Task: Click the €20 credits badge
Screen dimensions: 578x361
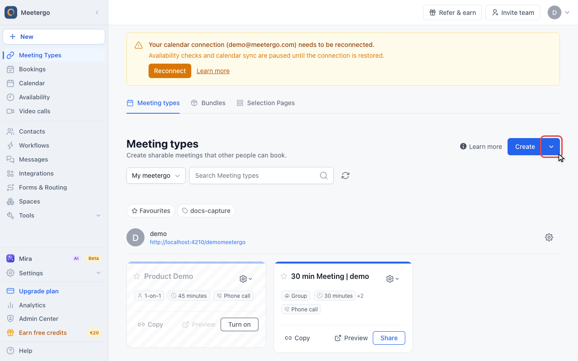Action: pos(94,333)
